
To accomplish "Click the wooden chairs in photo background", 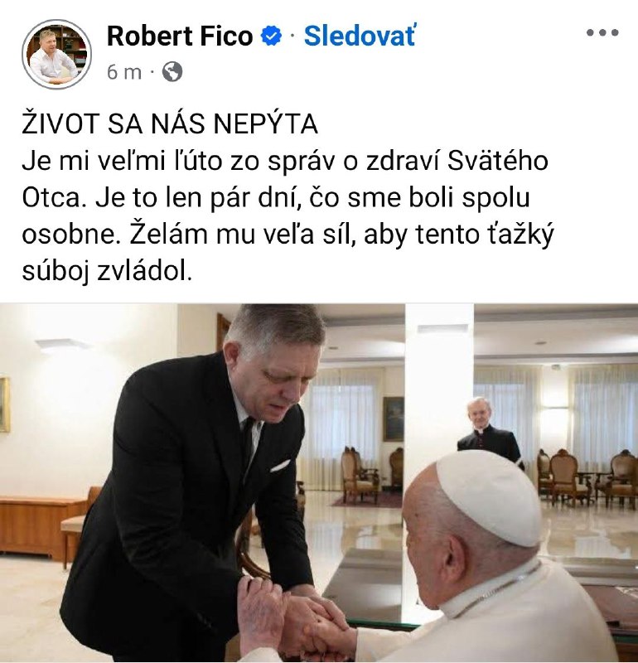I will 586,477.
